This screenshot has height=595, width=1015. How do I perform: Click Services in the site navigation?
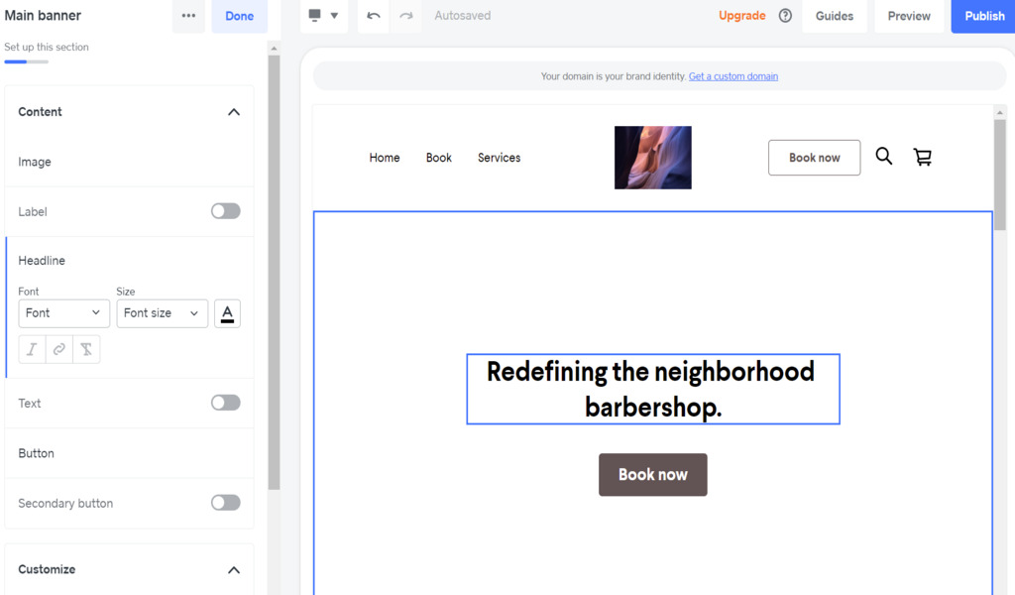500,158
